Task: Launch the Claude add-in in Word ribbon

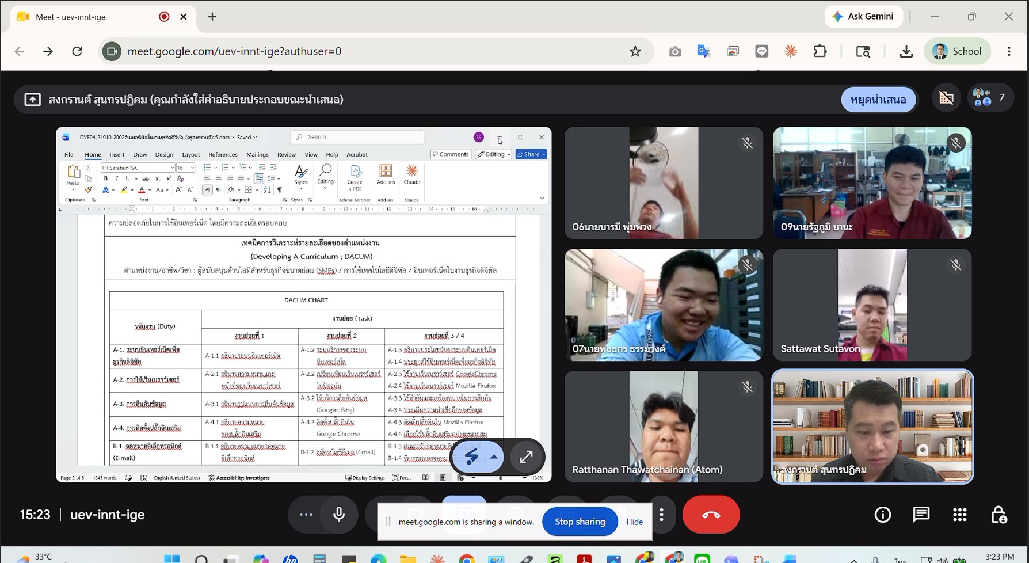Action: tap(412, 175)
